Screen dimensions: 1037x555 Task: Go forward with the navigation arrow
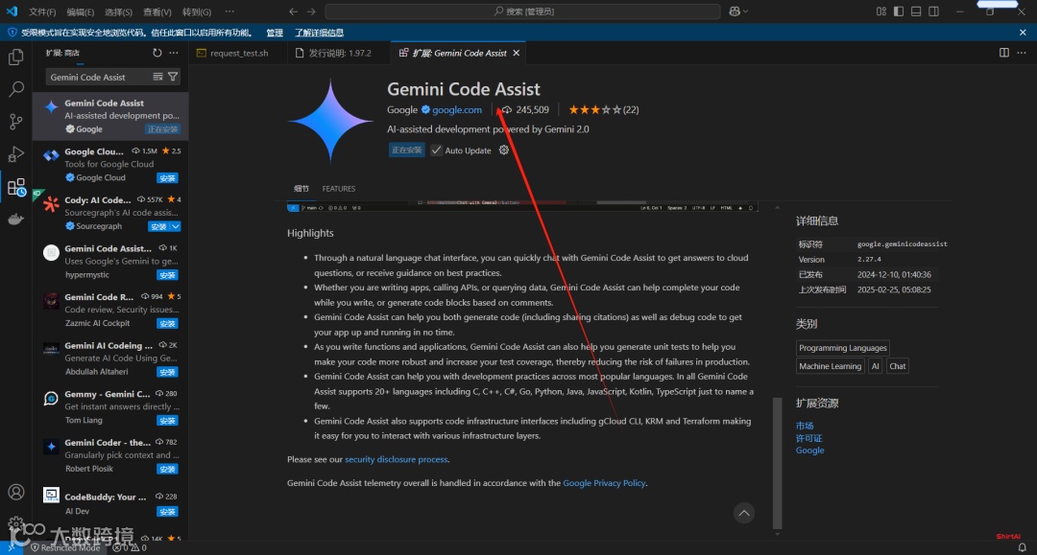coord(311,12)
